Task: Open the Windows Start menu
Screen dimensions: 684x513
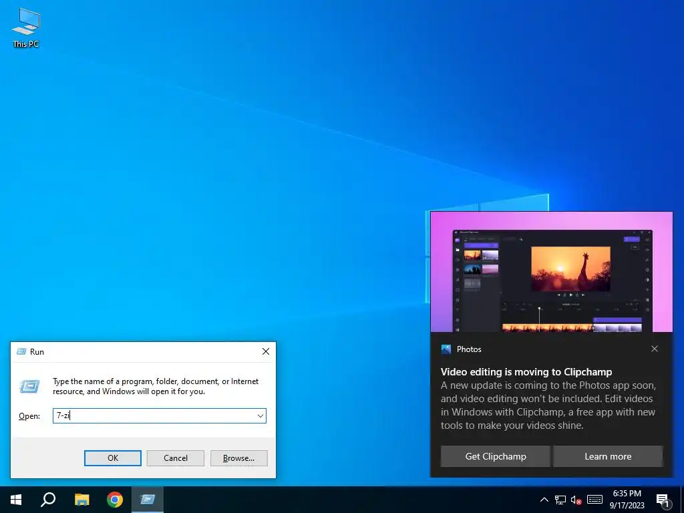Action: [x=16, y=500]
